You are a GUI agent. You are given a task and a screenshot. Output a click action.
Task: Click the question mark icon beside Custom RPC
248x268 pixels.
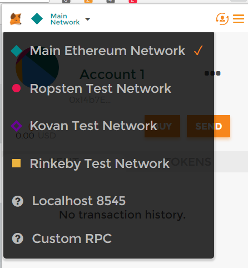point(18,239)
